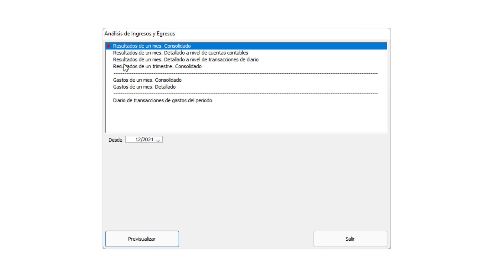Choose report detallado a nivel de transacciones de diario
494x277 pixels.
point(186,60)
